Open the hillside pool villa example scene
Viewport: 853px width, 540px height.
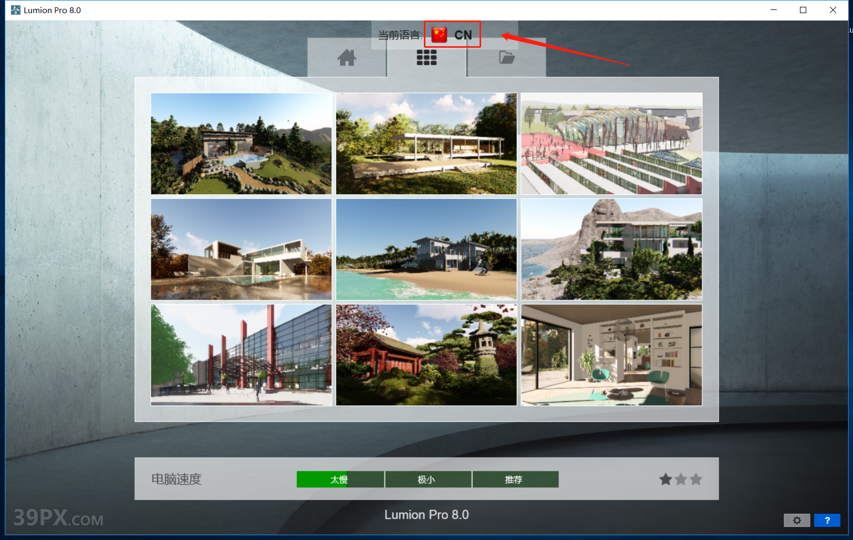241,144
